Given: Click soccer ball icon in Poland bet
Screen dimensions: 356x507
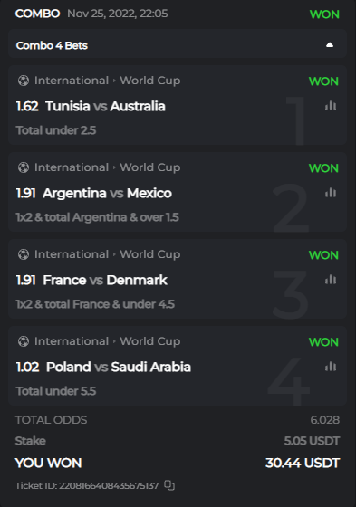Looking at the screenshot, I should click(24, 341).
